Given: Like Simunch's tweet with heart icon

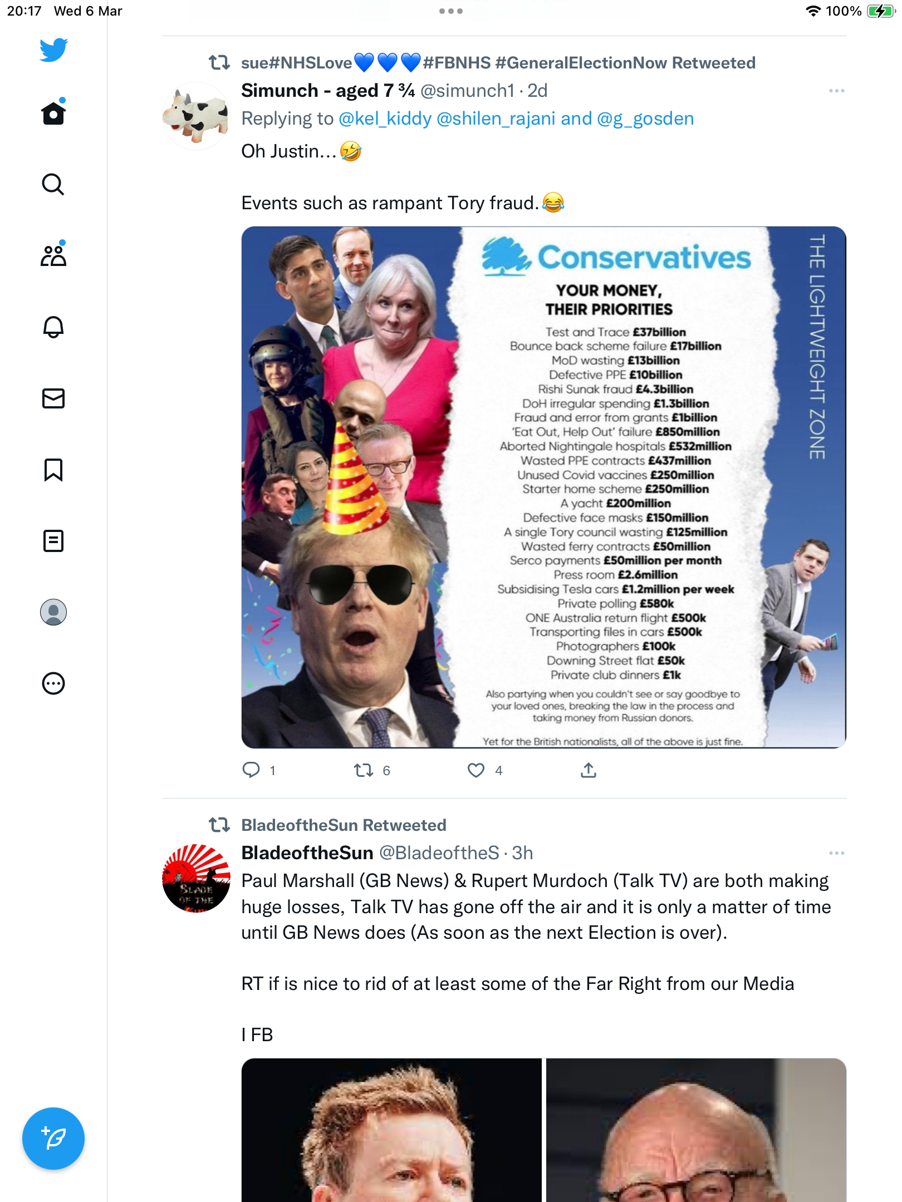Looking at the screenshot, I should (476, 770).
